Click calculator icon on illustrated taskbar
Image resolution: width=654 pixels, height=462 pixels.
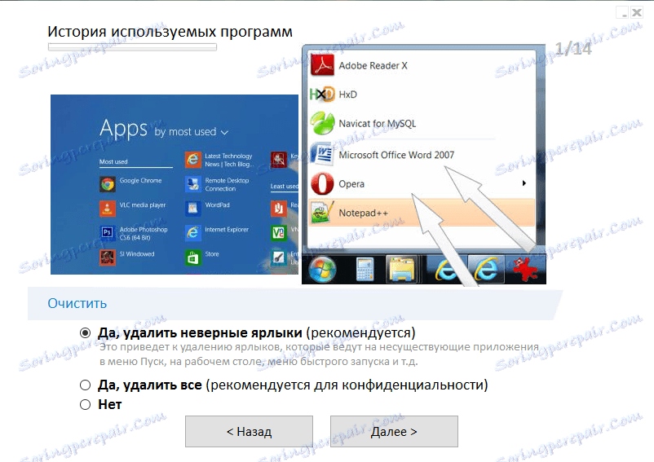pyautogui.click(x=365, y=270)
